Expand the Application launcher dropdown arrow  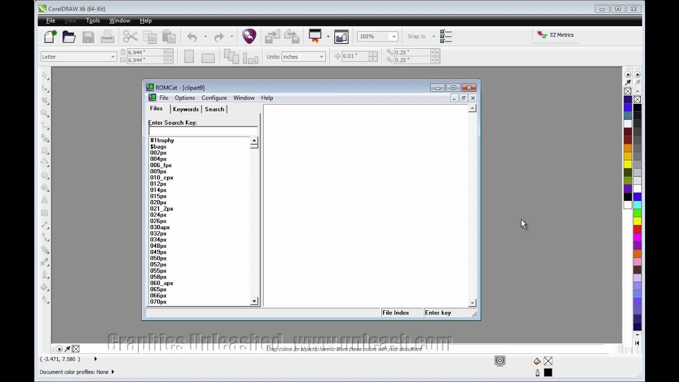[x=328, y=37]
